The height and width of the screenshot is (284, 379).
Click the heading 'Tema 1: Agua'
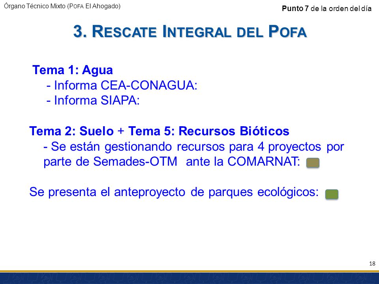click(73, 70)
